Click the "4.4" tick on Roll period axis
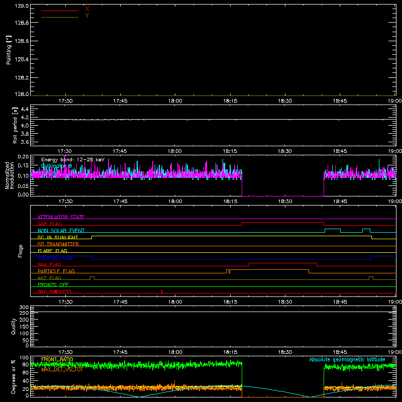The height and width of the screenshot is (402, 402). (x=25, y=109)
